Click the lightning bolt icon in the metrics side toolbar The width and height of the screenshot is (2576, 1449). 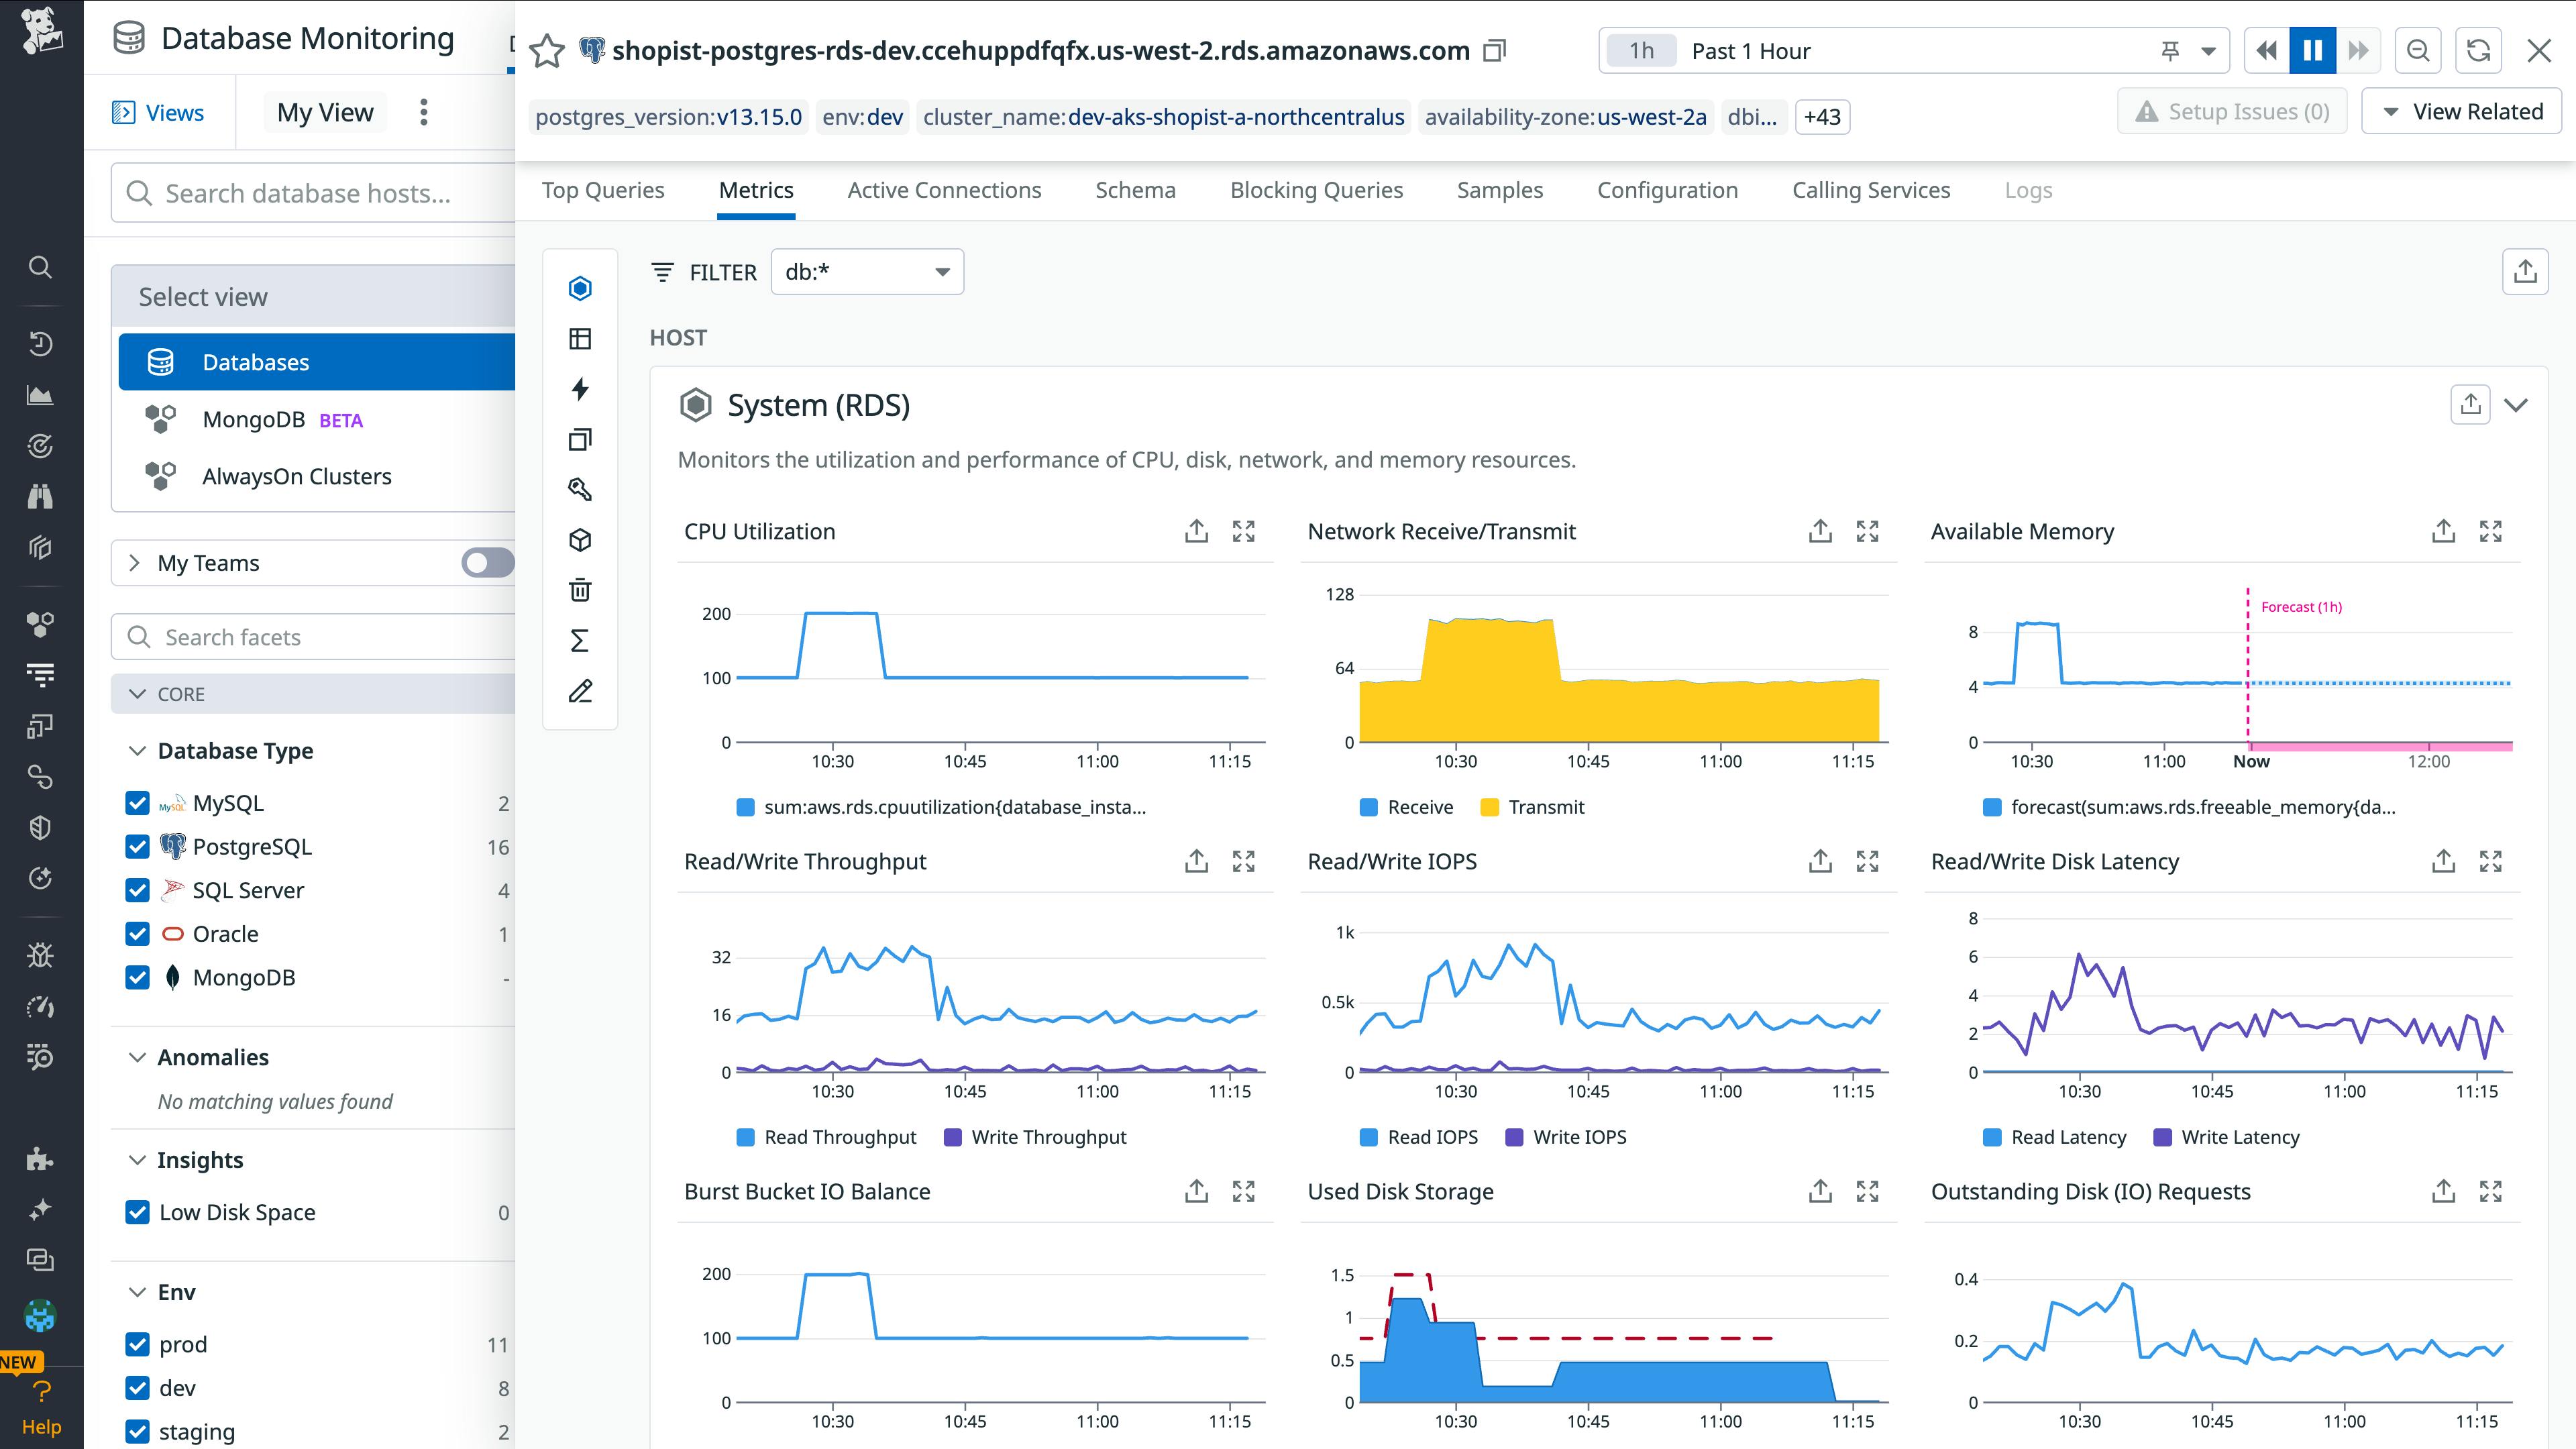580,389
